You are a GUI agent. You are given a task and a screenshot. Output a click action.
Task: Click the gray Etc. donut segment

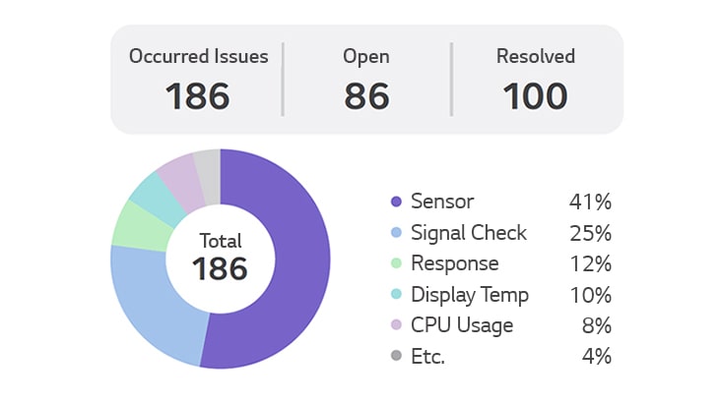(207, 162)
